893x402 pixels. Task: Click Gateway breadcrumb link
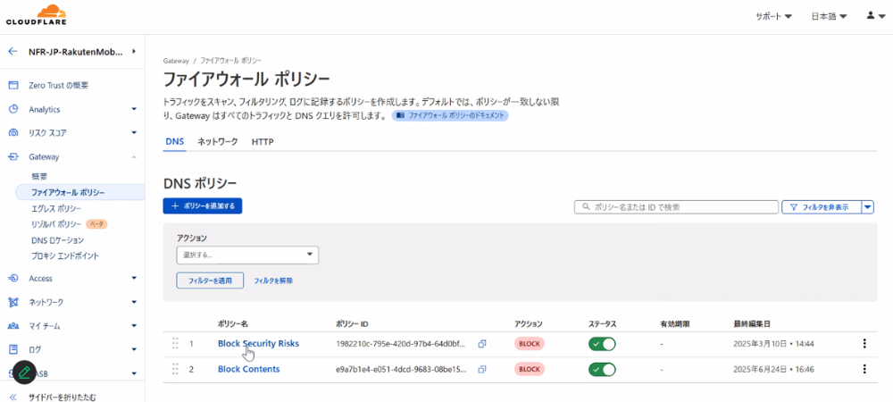click(x=175, y=60)
